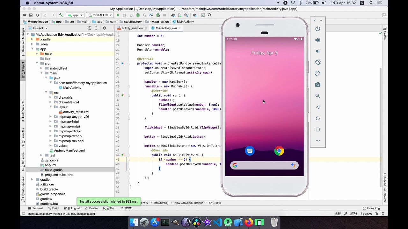Screen dimensions: 408x229
Task: Click the emulator rotate left icon
Action: [x=318, y=62]
